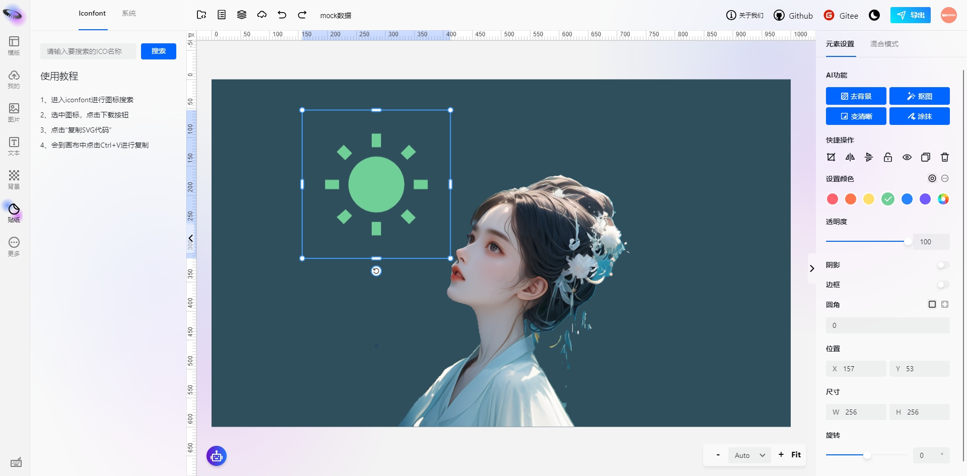Open the images (图片) sidebar panel
The image size is (967, 476).
(x=14, y=112)
